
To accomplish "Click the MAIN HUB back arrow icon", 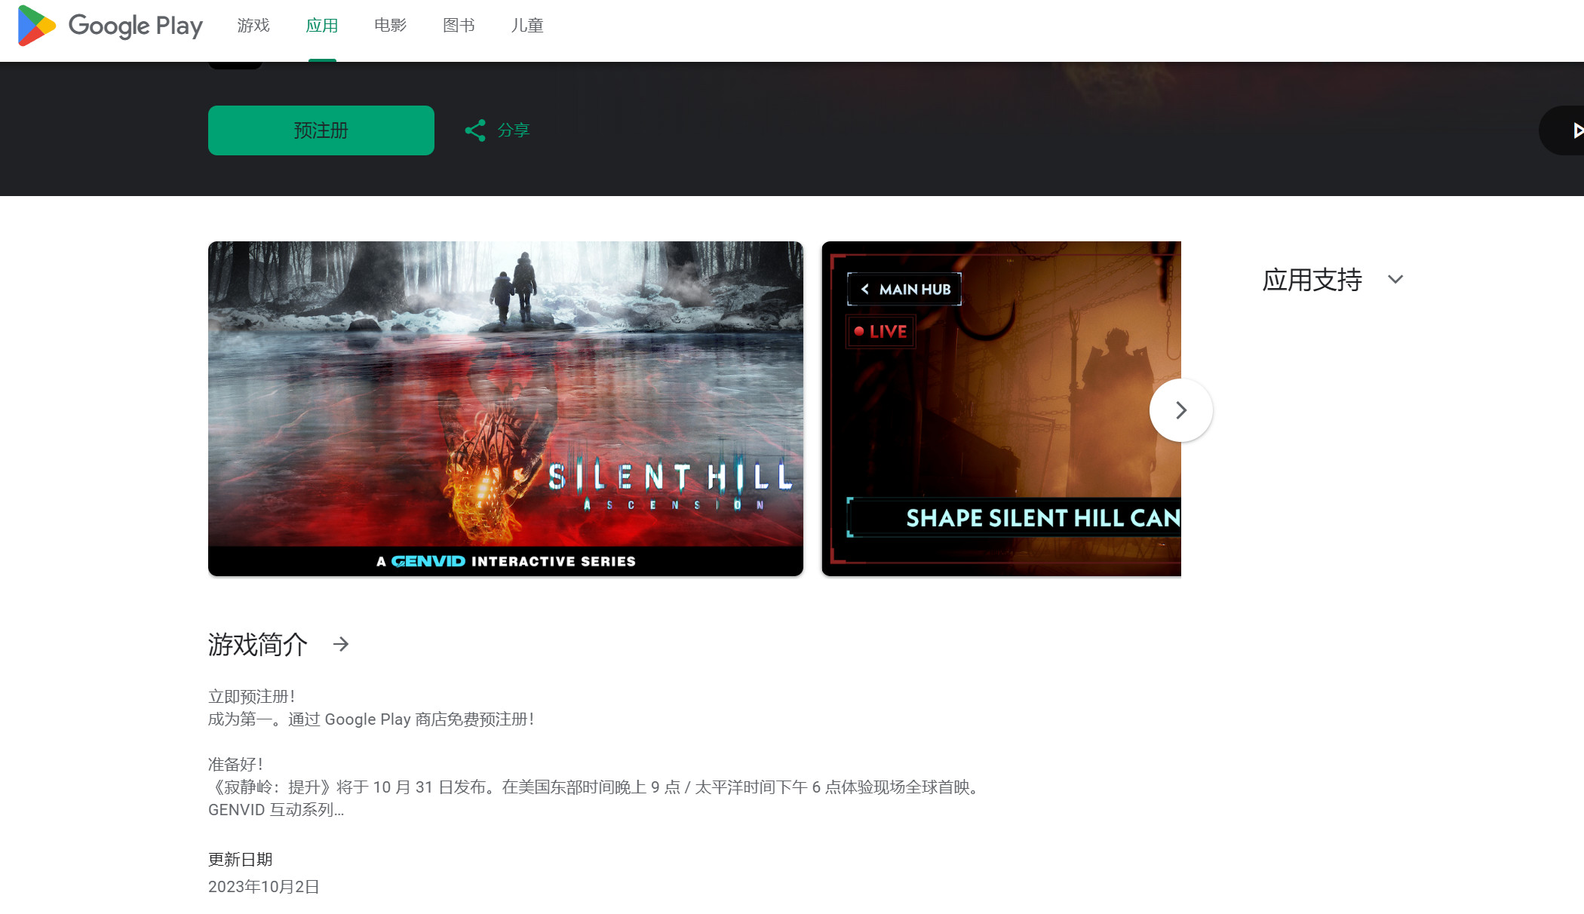I will click(x=866, y=290).
